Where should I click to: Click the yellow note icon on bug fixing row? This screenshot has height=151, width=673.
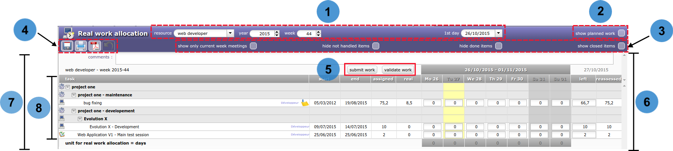[305, 103]
